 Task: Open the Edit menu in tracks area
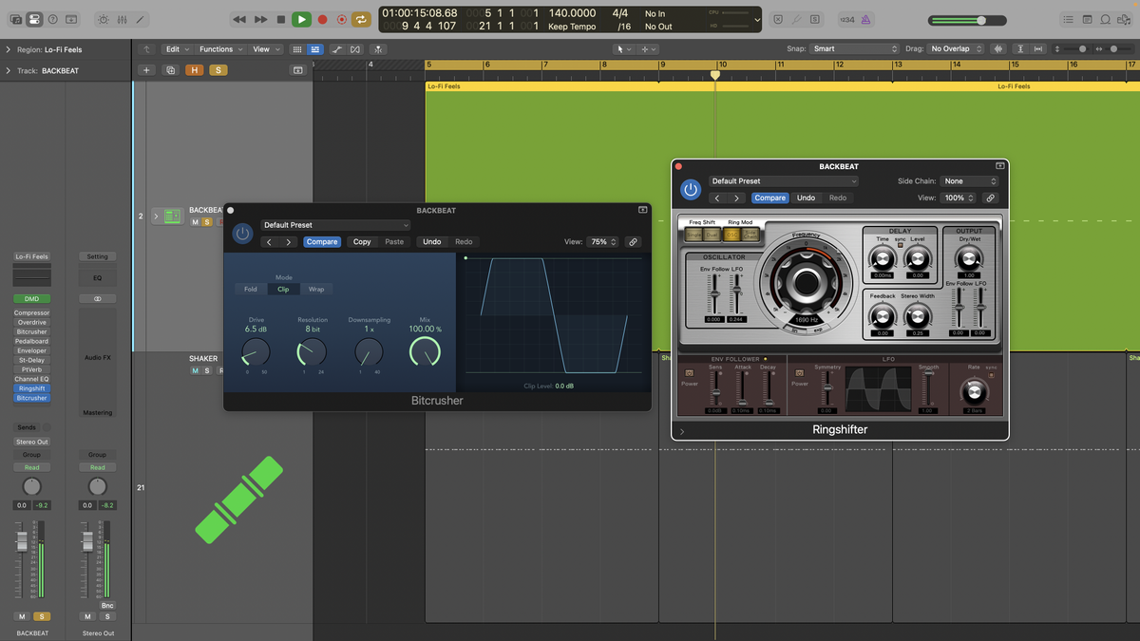177,49
